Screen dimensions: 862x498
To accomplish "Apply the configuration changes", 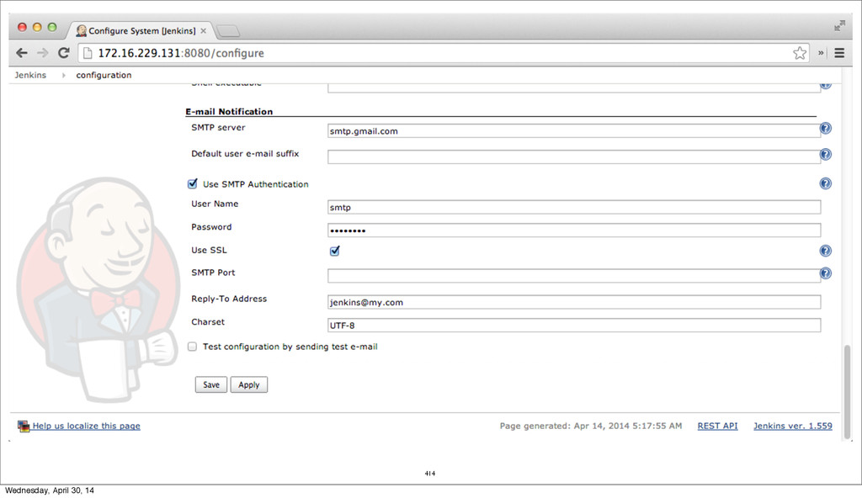I will click(x=248, y=384).
